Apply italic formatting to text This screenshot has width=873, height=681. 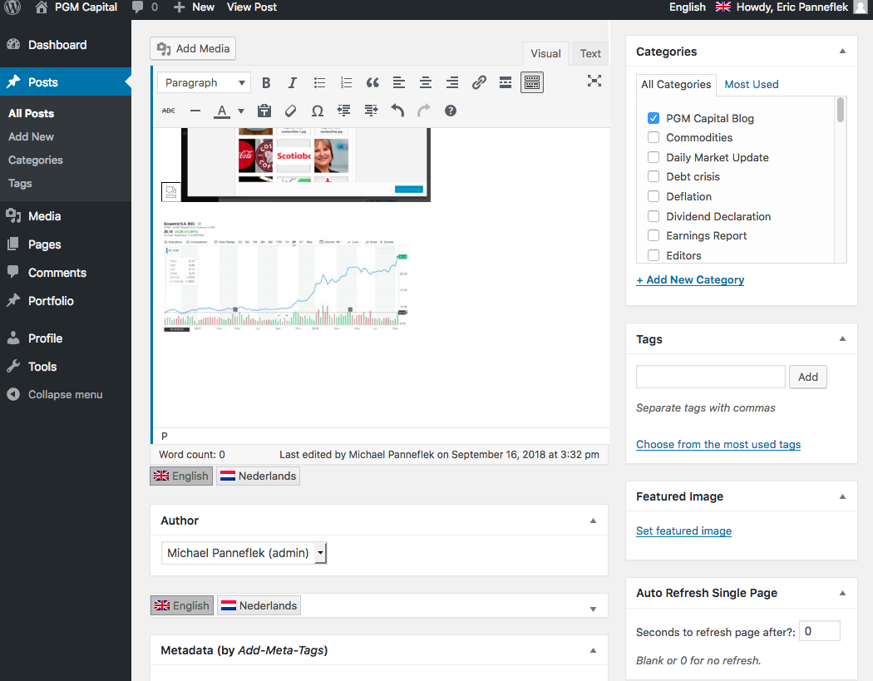pos(293,82)
